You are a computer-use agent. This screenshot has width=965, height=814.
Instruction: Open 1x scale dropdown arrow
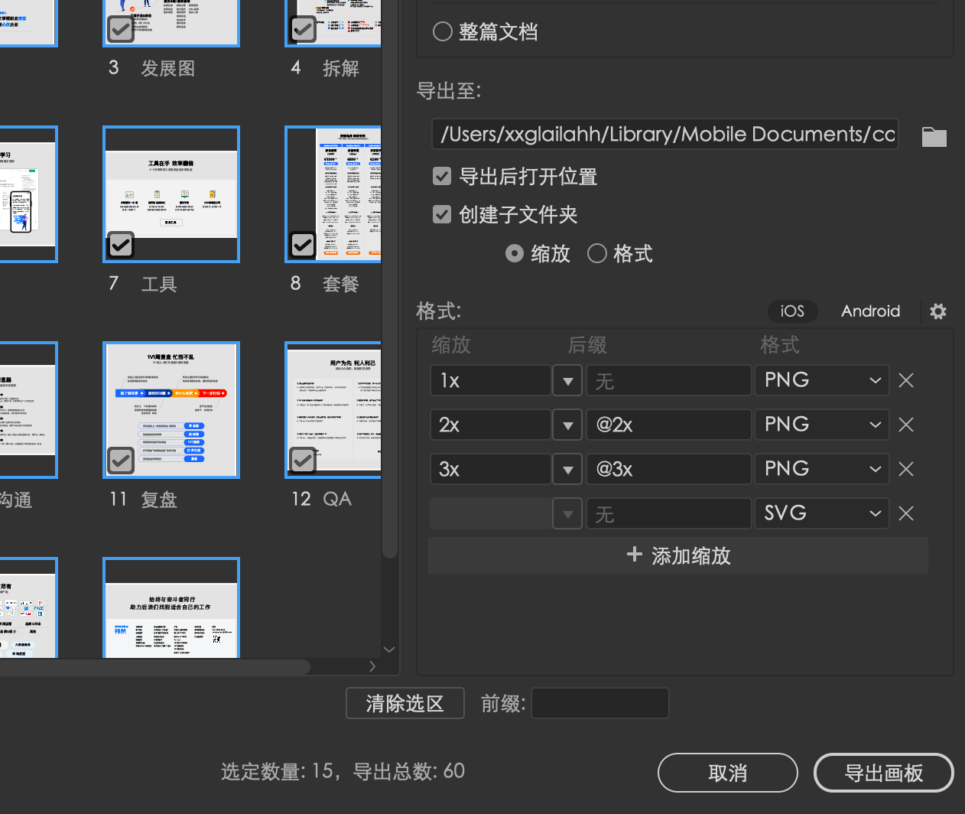click(x=567, y=380)
